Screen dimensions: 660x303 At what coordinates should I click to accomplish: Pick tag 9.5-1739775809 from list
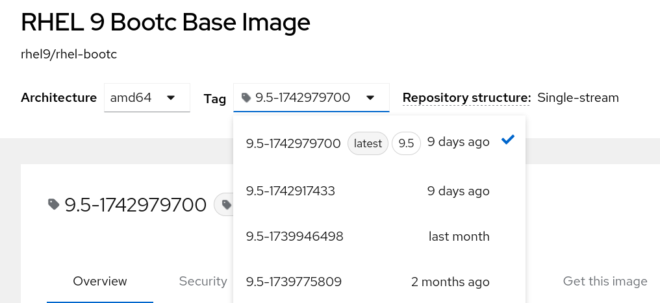(379, 281)
